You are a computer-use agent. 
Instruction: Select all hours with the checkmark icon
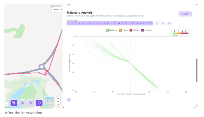163,23
